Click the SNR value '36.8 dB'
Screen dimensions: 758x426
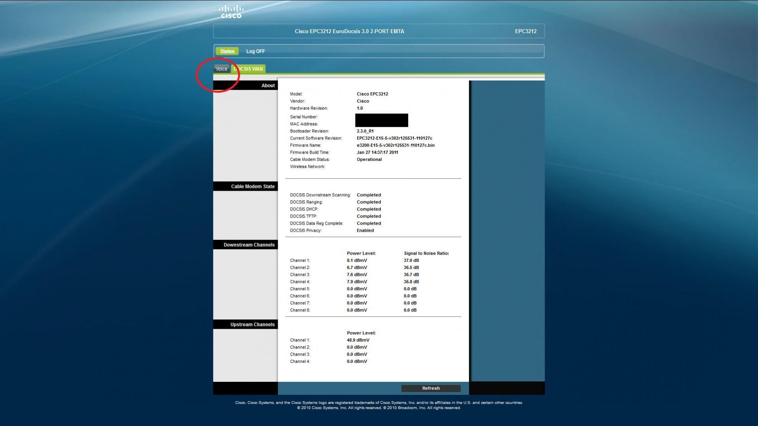click(x=411, y=282)
